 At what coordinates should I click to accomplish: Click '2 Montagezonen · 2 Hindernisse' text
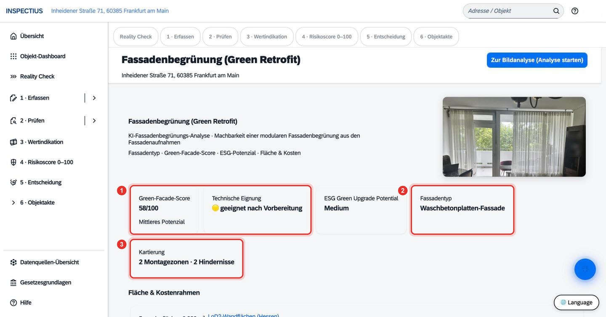186,262
